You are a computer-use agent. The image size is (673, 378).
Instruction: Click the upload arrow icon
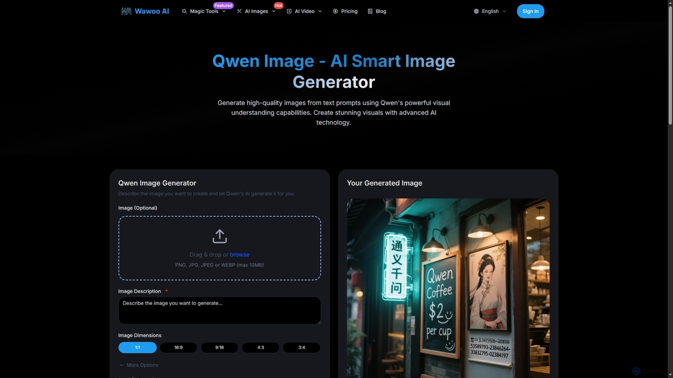click(220, 236)
